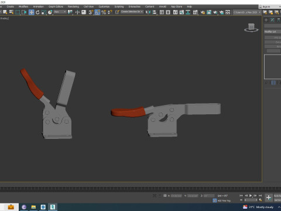The image size is (281, 211).
Task: Open Select by Name dialog icon
Action: (x=11, y=12)
